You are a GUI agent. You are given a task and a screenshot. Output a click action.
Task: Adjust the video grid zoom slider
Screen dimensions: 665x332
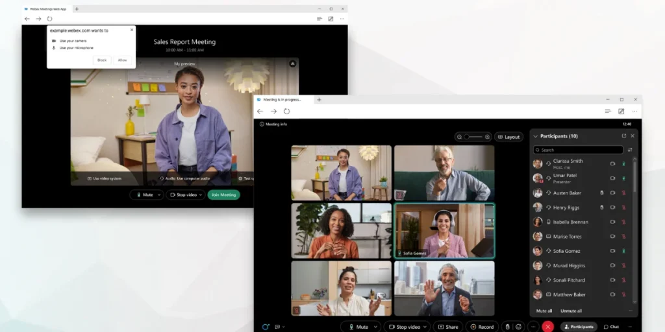[x=473, y=137]
